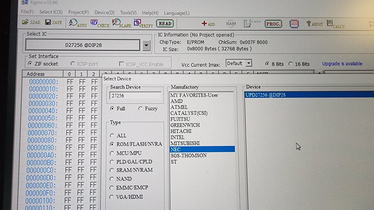Click the READ chip button

tap(165, 24)
